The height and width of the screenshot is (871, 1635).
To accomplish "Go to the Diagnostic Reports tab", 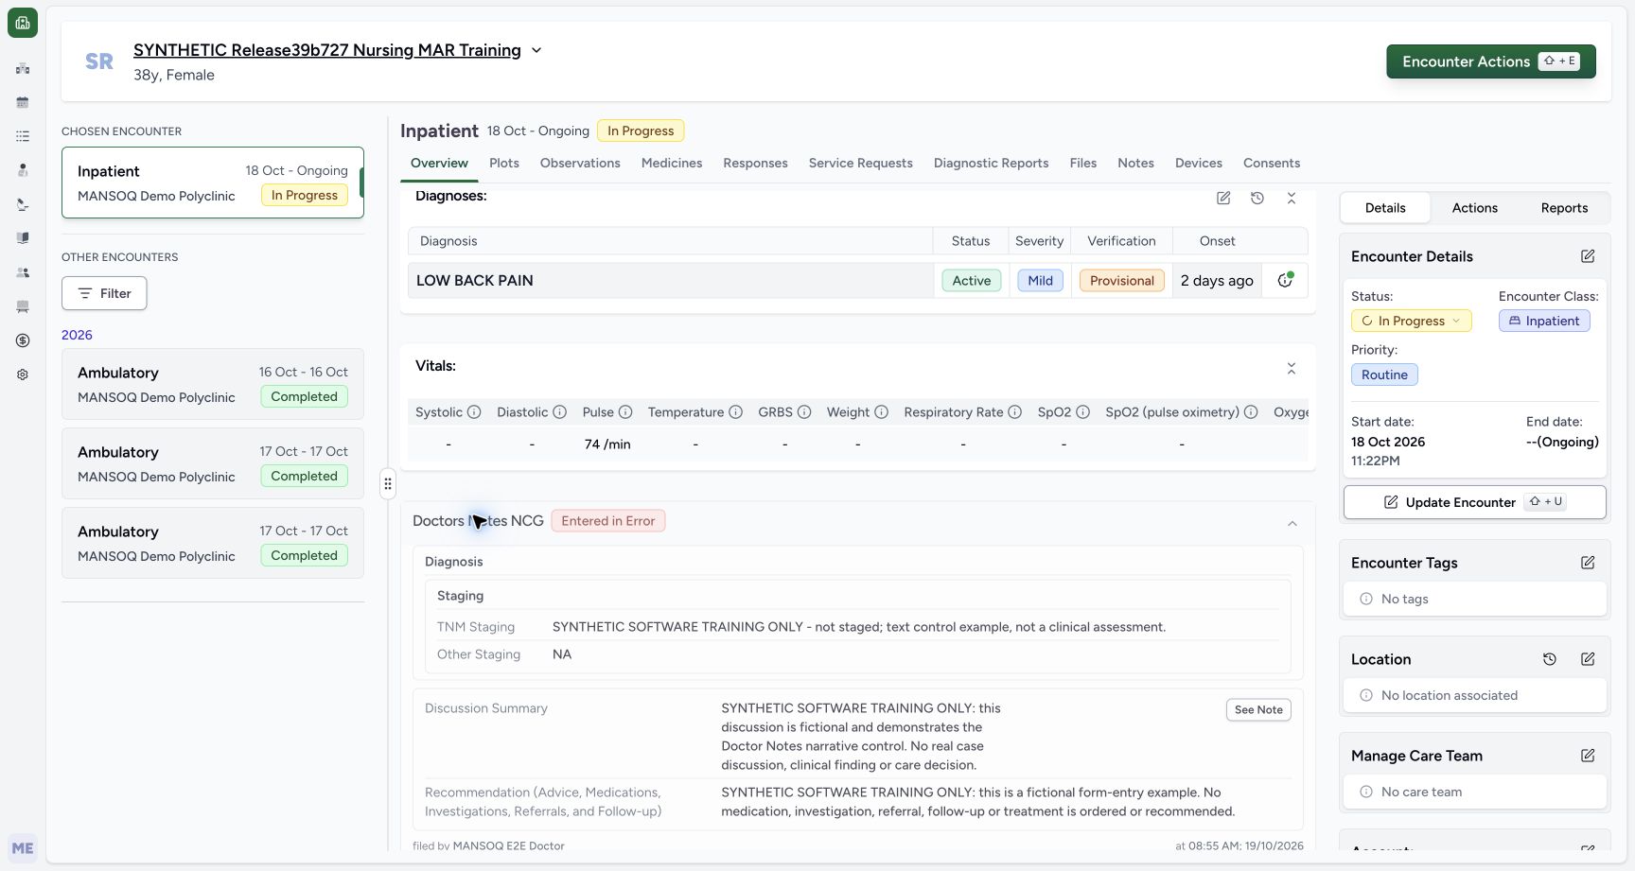I will 991,163.
